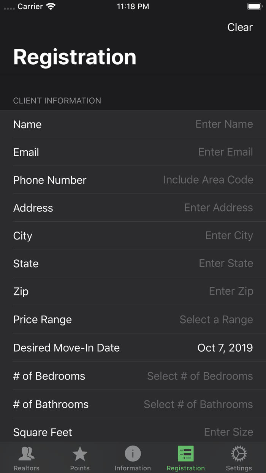This screenshot has height=473, width=266.
Task: Switch to the Settings tab
Action: tap(239, 458)
